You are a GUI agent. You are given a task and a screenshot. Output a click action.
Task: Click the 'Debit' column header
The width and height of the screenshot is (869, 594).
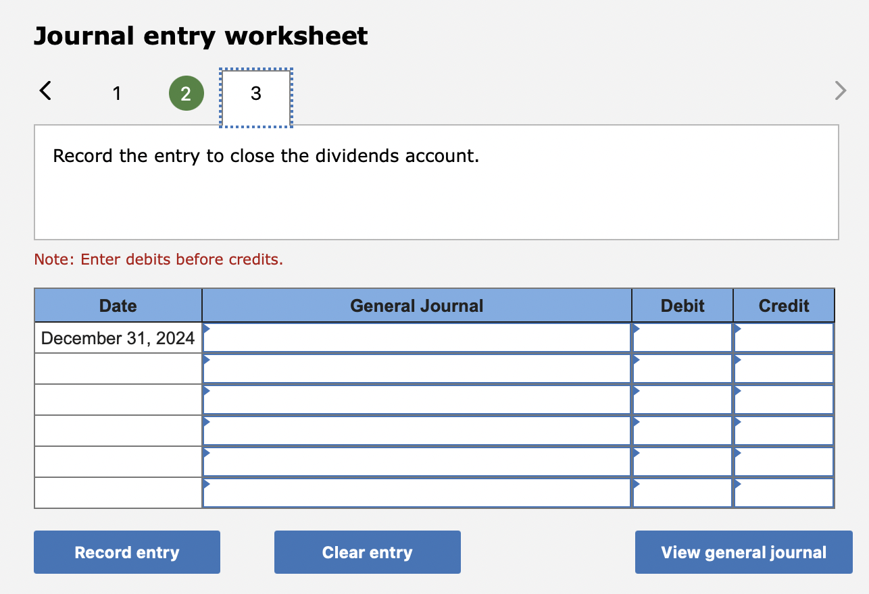click(682, 306)
